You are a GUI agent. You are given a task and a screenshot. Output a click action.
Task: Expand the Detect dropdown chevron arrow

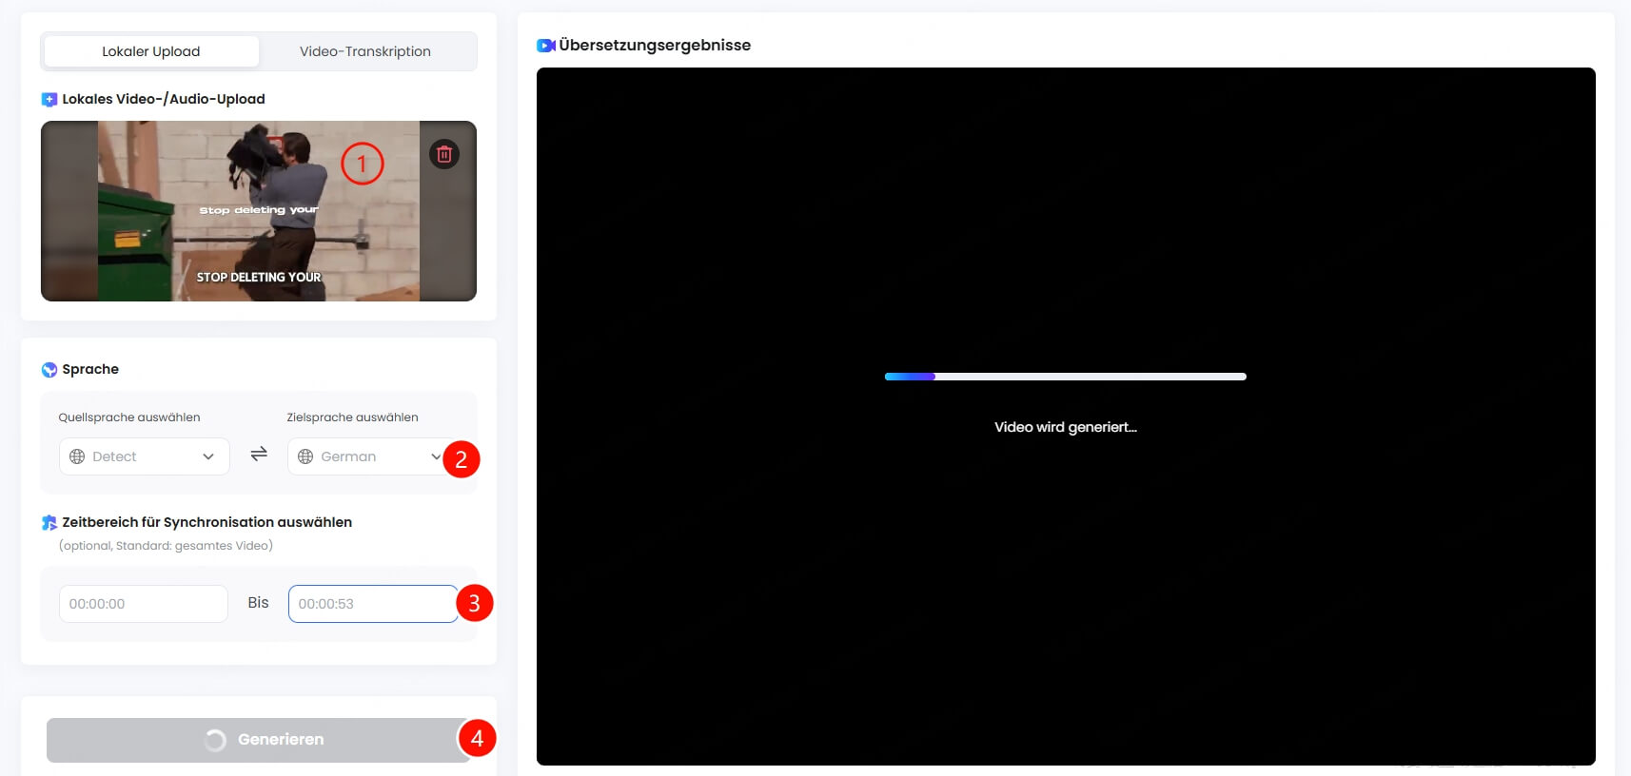click(208, 456)
